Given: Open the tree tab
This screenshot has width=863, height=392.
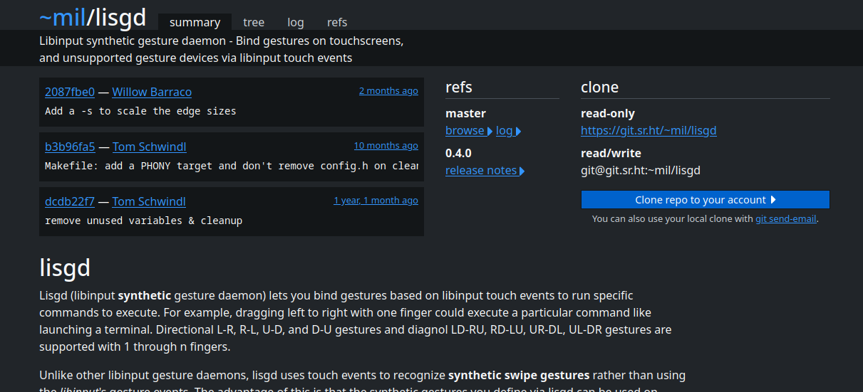Looking at the screenshot, I should (254, 22).
